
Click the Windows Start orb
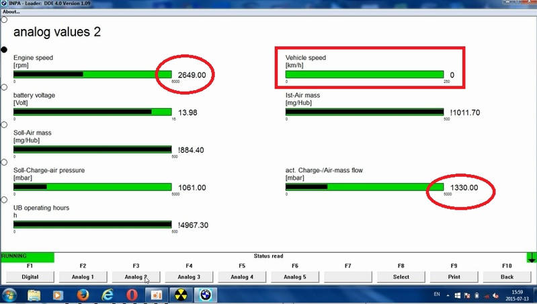click(x=11, y=295)
